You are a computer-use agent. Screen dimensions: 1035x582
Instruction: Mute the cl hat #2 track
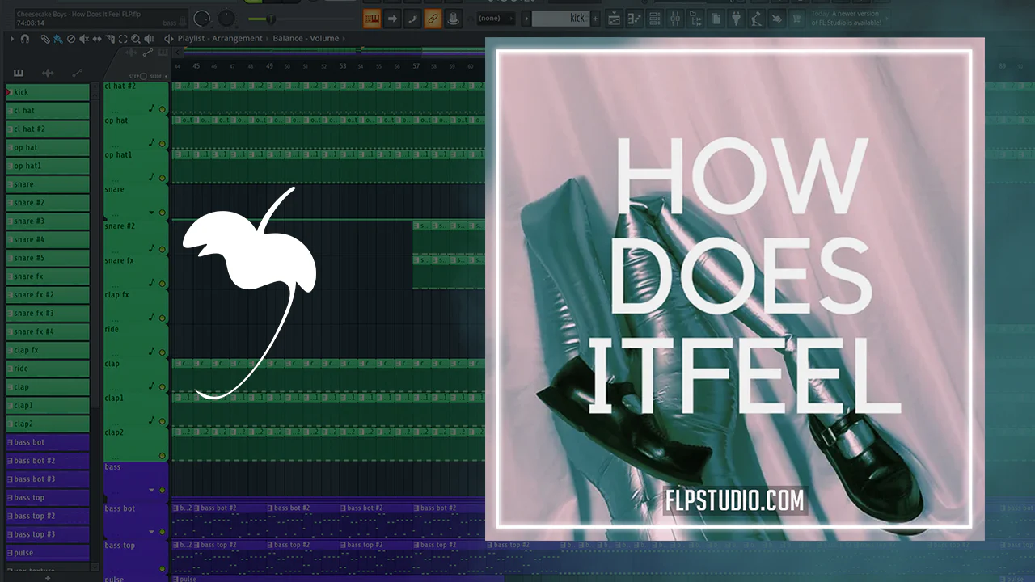[x=163, y=109]
